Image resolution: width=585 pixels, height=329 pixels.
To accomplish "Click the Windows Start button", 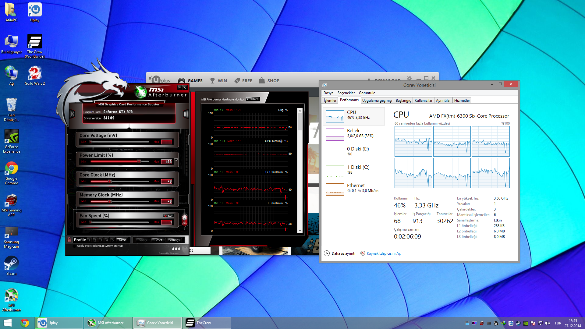I will pos(7,323).
